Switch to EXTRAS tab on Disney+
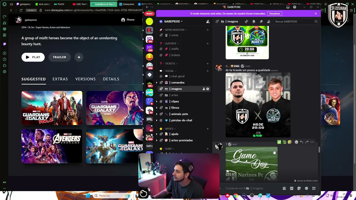The image size is (356, 200). (60, 79)
